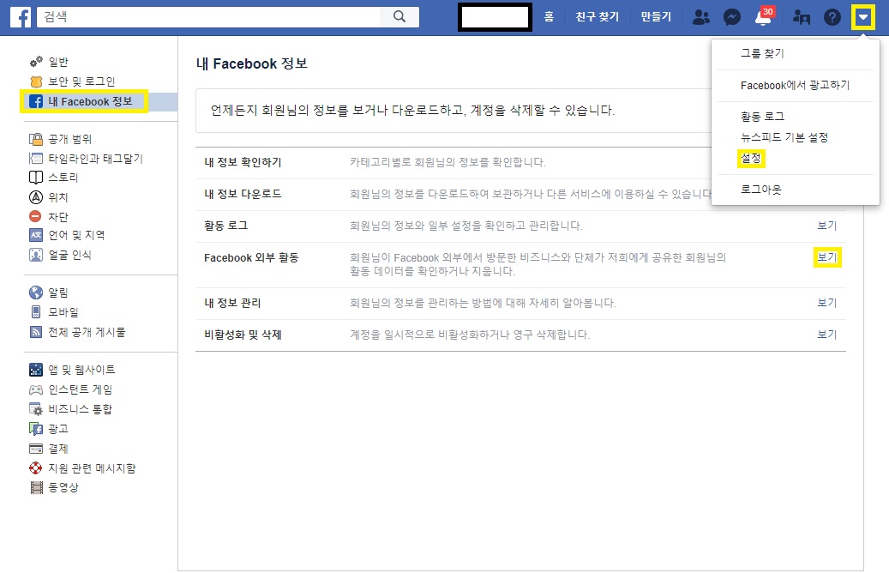
Task: Click the 활동 로그 row title in table
Action: (225, 226)
